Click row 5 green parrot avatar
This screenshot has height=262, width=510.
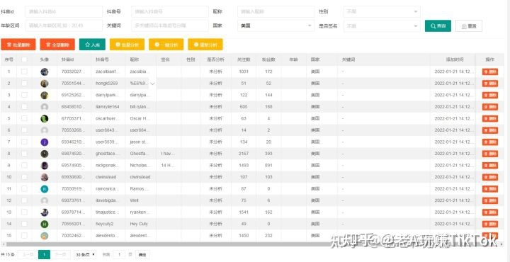pos(44,119)
